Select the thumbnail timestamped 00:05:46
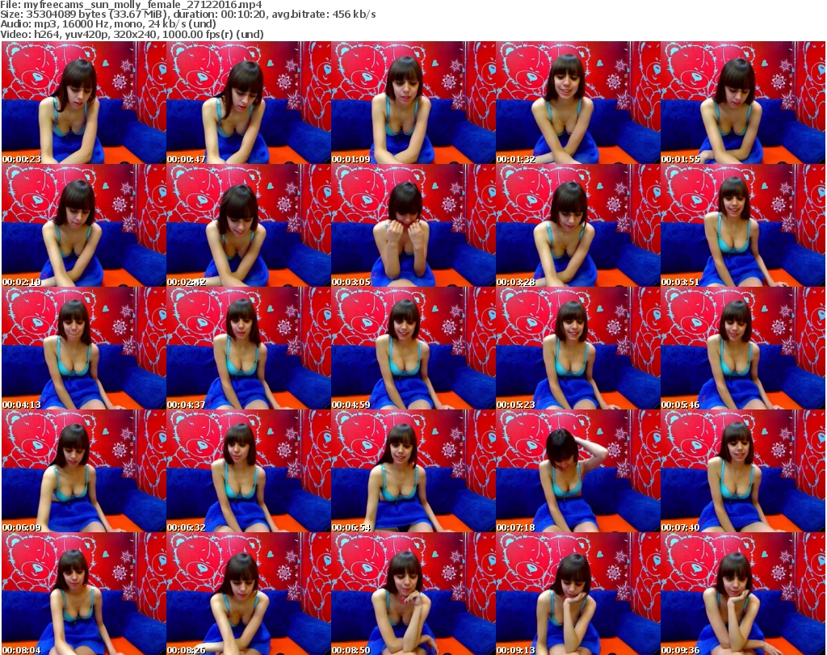 coord(743,348)
